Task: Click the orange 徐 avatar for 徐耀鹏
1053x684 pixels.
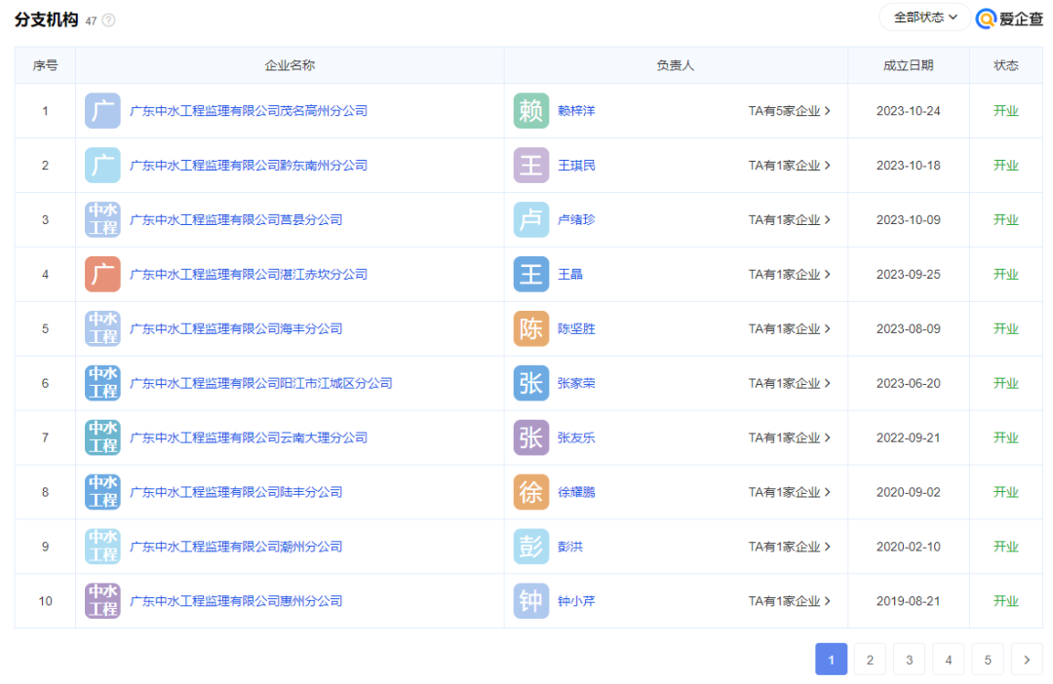Action: coord(531,493)
